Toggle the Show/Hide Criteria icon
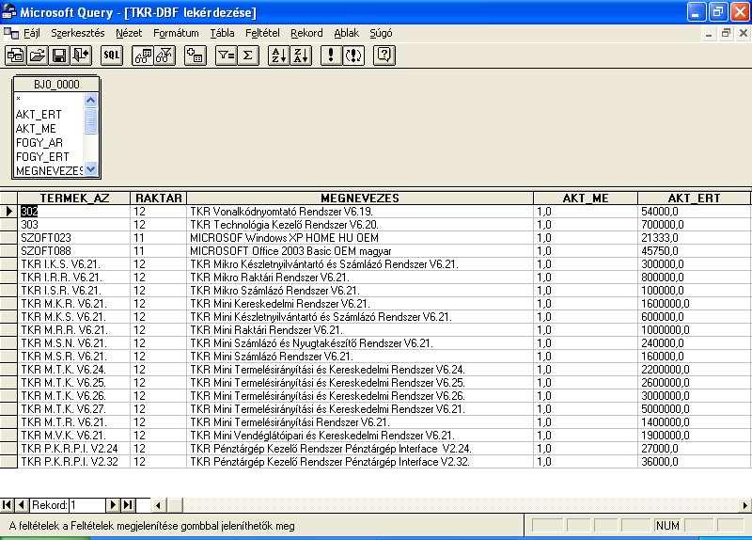This screenshot has height=540, width=752. 164,56
